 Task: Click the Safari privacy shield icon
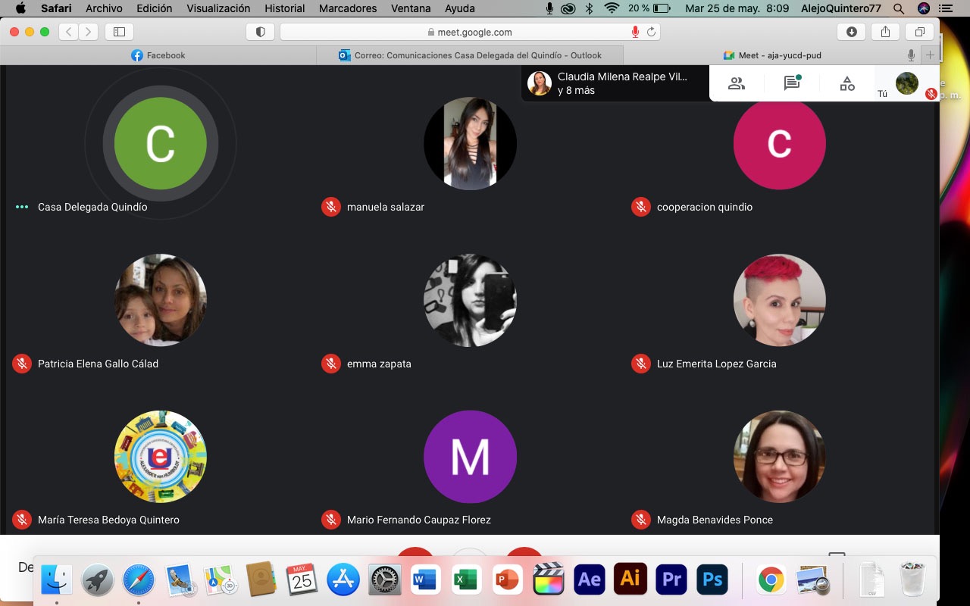pyautogui.click(x=260, y=32)
